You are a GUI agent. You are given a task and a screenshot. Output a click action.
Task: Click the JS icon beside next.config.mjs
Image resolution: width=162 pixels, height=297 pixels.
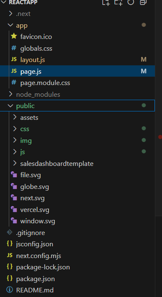10,256
